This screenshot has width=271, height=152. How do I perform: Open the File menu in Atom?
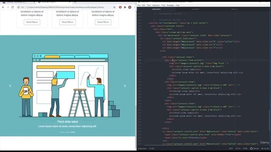coord(139,5)
